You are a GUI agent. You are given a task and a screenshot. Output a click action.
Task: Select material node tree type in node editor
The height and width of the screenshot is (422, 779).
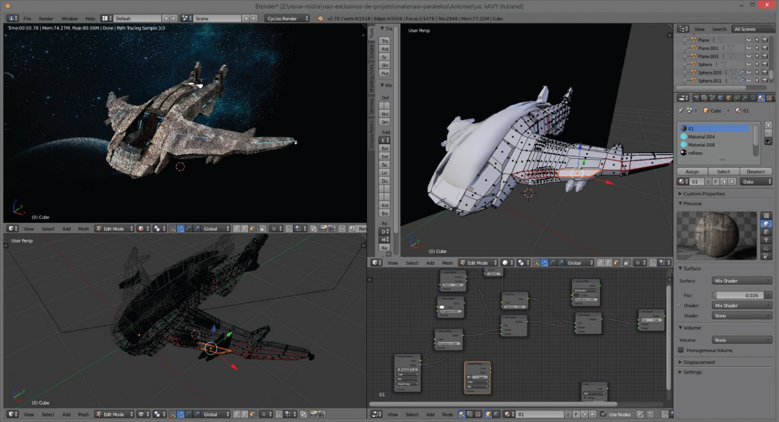tap(462, 414)
